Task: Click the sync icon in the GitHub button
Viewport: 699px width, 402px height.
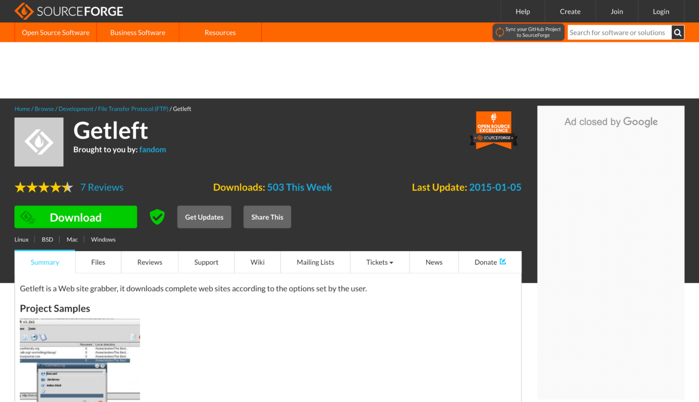Action: tap(500, 32)
